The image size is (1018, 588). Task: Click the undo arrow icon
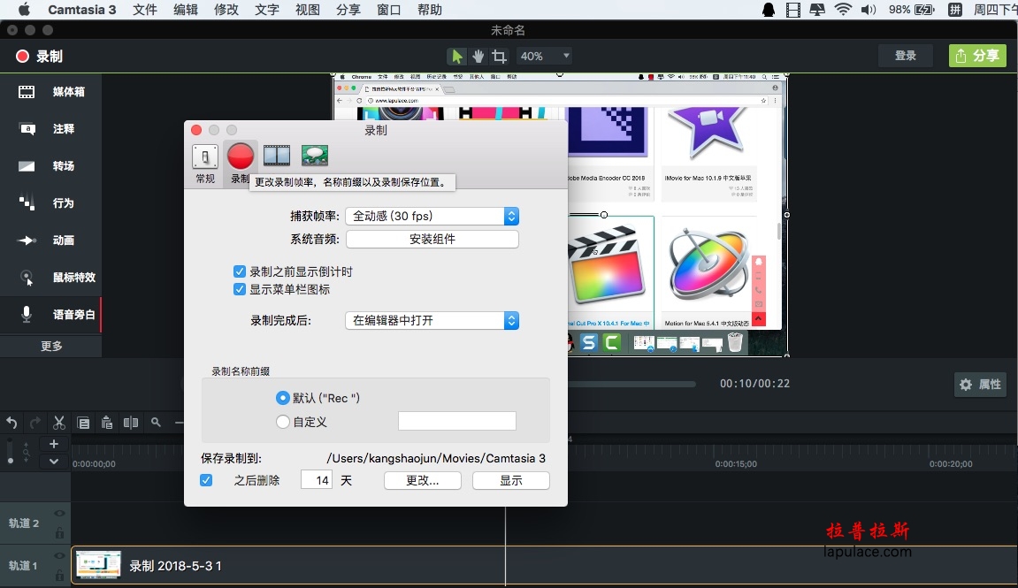click(11, 424)
